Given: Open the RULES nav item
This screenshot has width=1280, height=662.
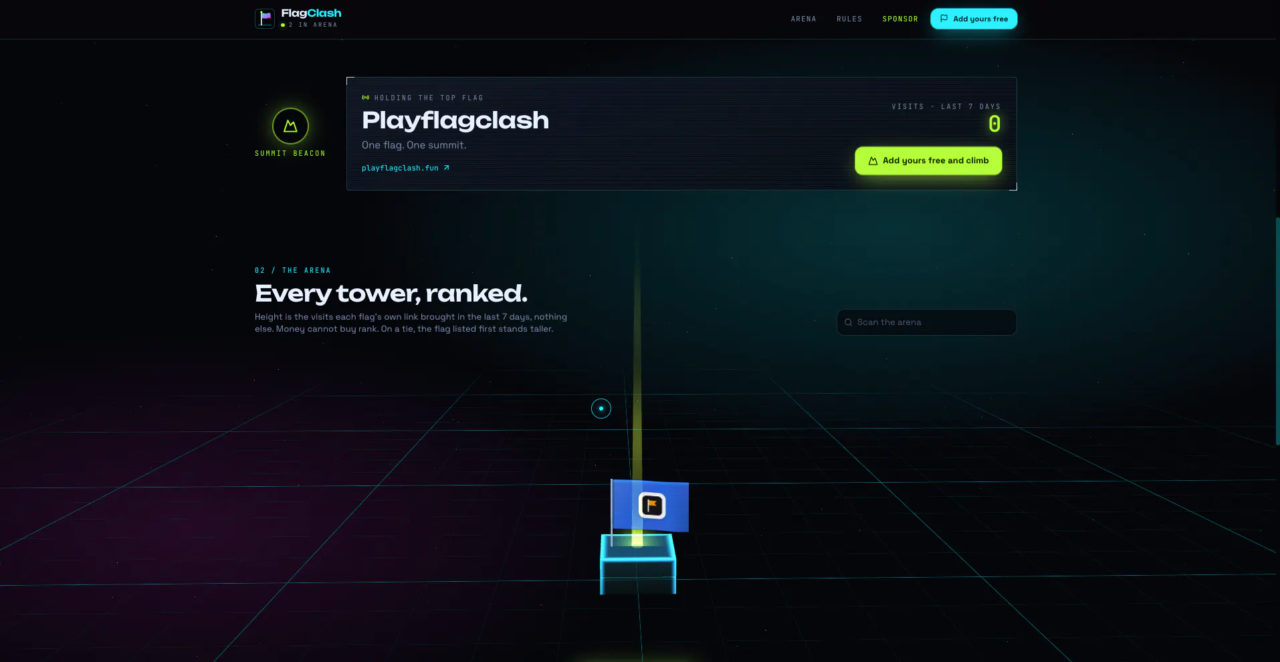Looking at the screenshot, I should click(849, 19).
